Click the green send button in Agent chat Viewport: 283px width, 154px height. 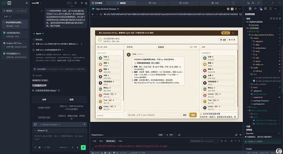(83, 147)
